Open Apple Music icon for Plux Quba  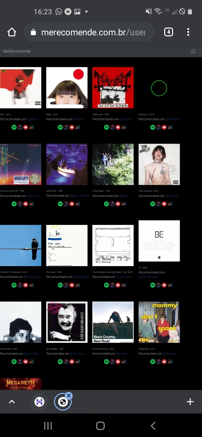pyautogui.click(x=66, y=285)
